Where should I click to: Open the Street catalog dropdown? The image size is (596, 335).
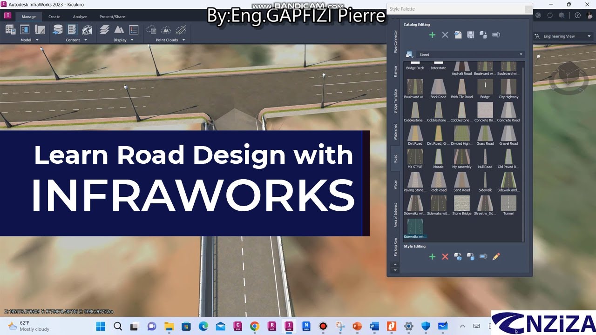[471, 54]
